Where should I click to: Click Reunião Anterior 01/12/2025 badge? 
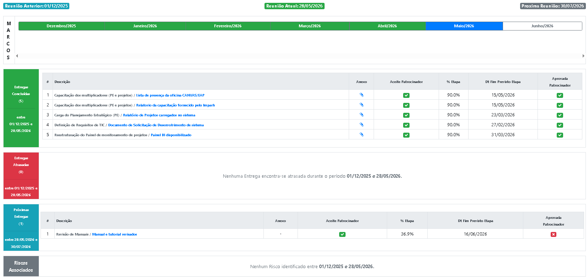coord(36,6)
